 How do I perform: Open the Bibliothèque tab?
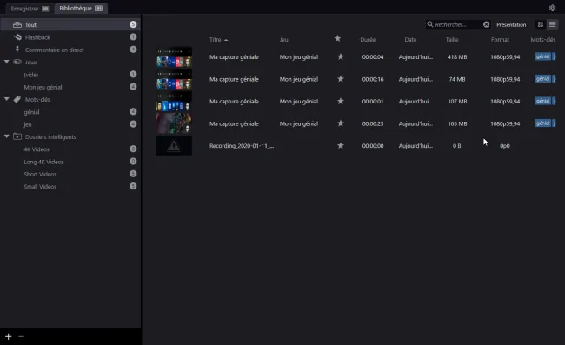[x=81, y=9]
